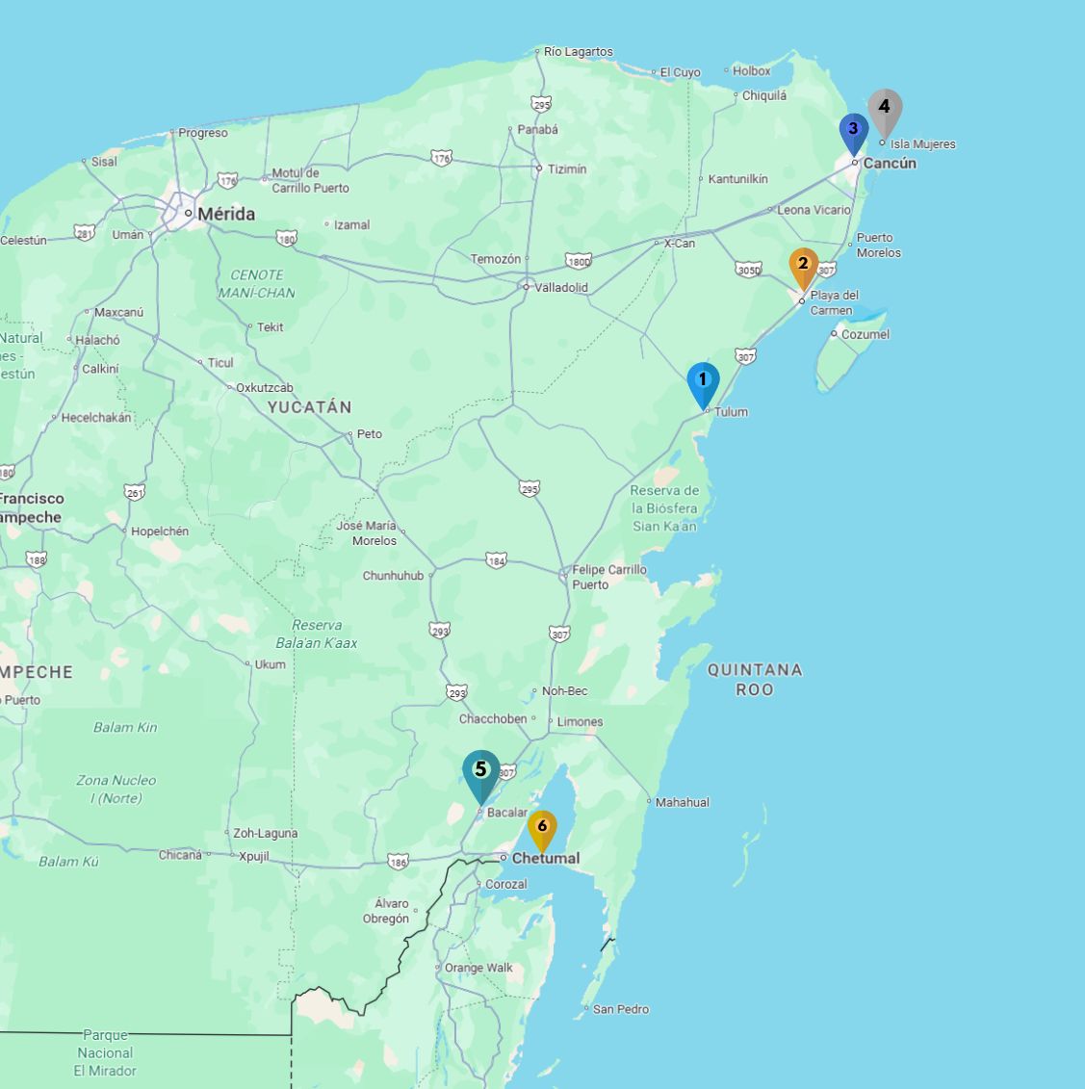This screenshot has width=1085, height=1089.
Task: Click blue pin 3 at Cancún
Action: click(853, 132)
